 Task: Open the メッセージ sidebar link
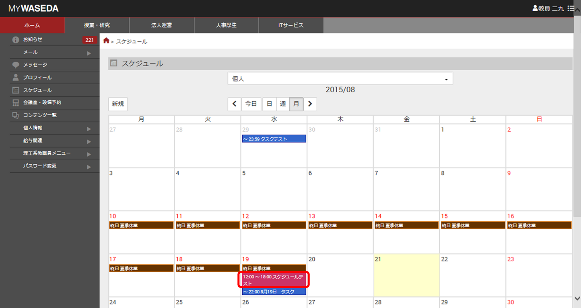coord(35,65)
